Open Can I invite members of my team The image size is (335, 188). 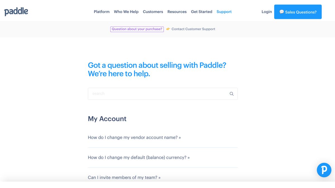[124, 177]
